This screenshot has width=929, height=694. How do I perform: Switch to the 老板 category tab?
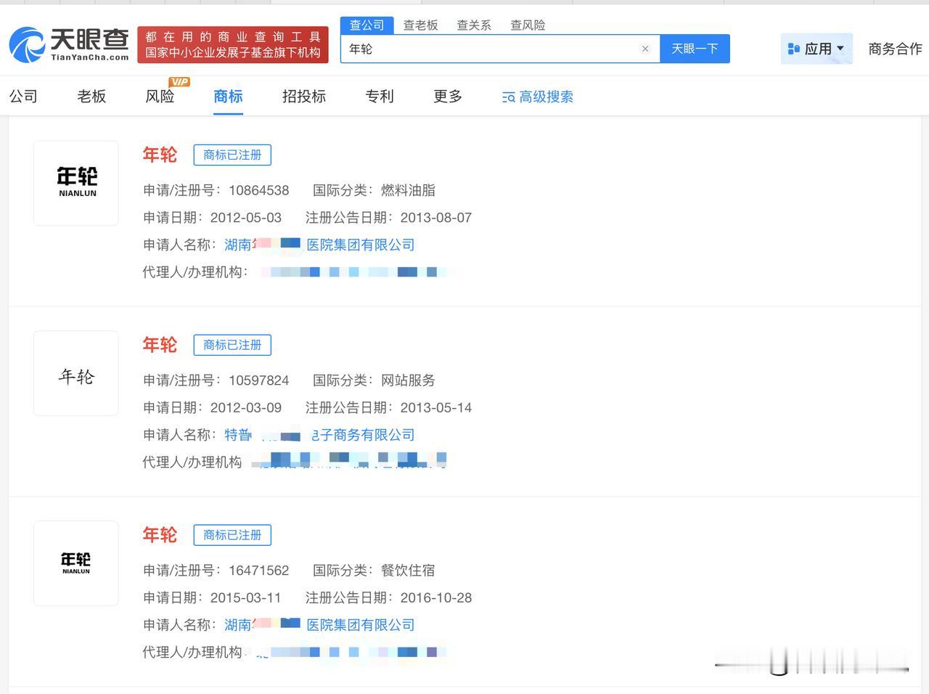click(91, 96)
